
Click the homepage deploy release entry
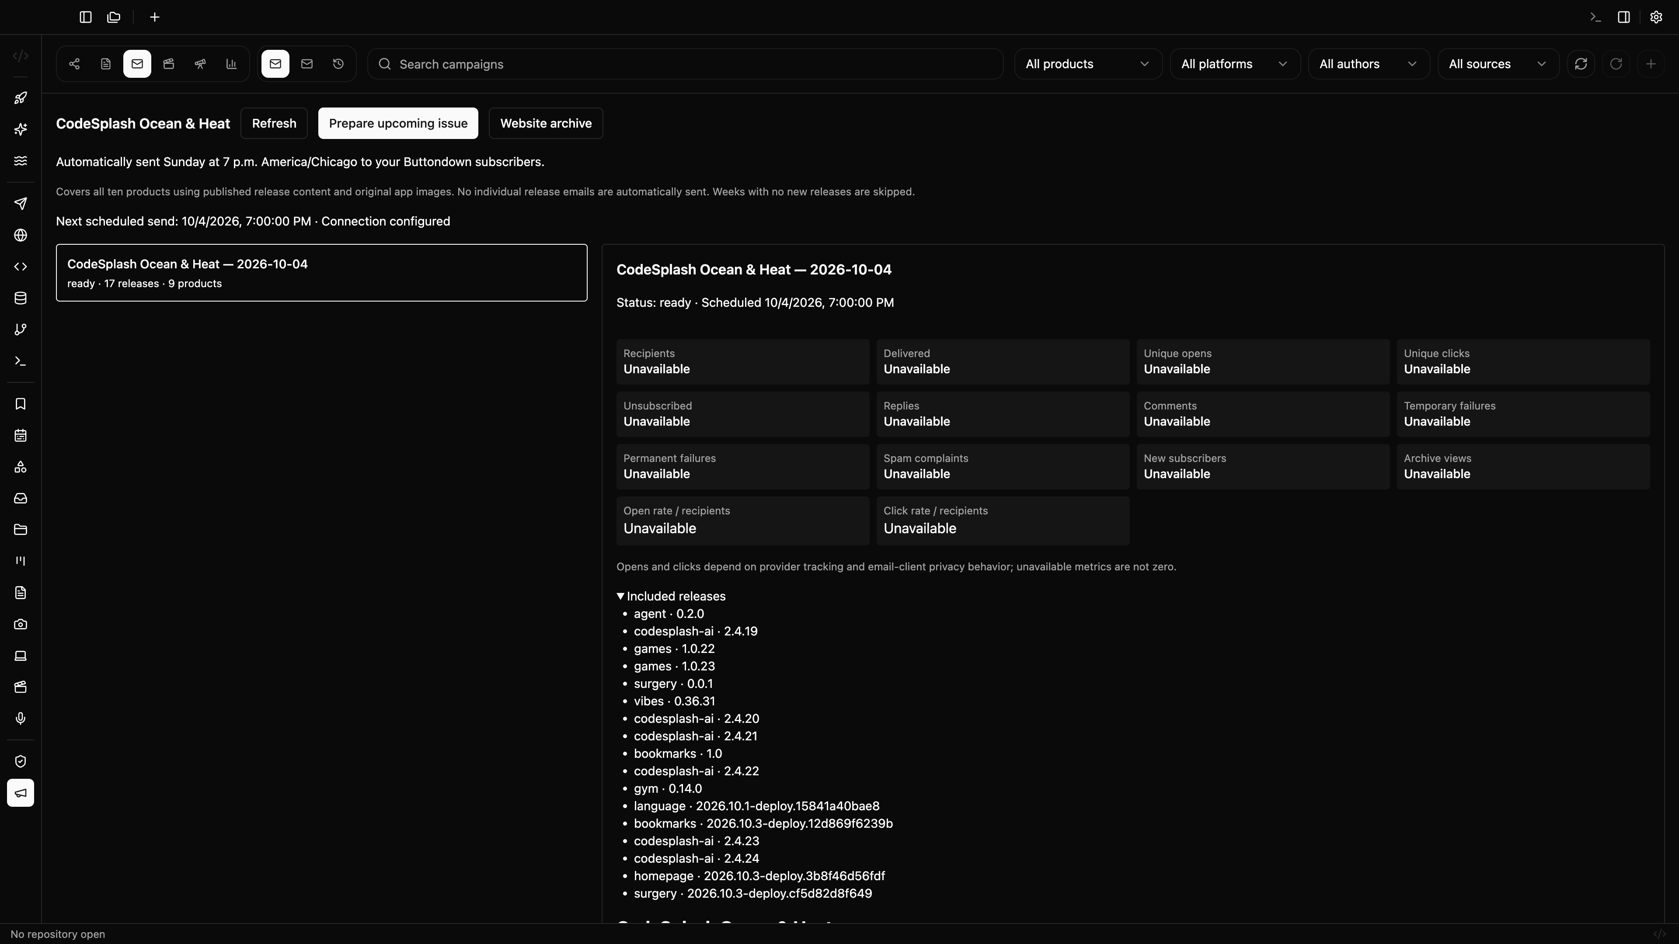point(759,876)
